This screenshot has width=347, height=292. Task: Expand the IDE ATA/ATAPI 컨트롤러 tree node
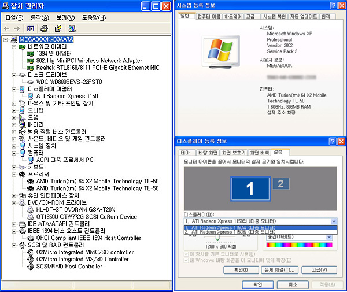(x=14, y=224)
